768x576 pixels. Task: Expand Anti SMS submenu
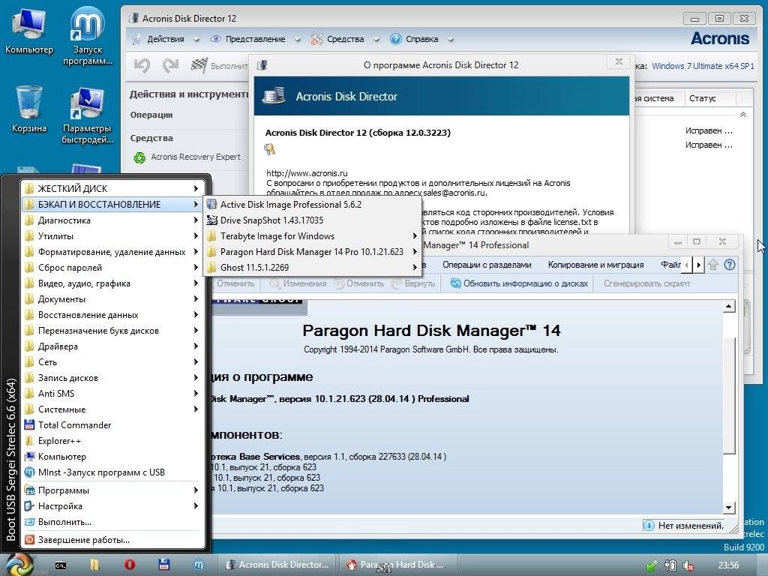pyautogui.click(x=113, y=394)
